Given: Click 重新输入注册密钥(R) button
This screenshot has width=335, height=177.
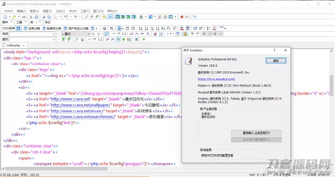Looking at the screenshot, I should (x=256, y=133).
